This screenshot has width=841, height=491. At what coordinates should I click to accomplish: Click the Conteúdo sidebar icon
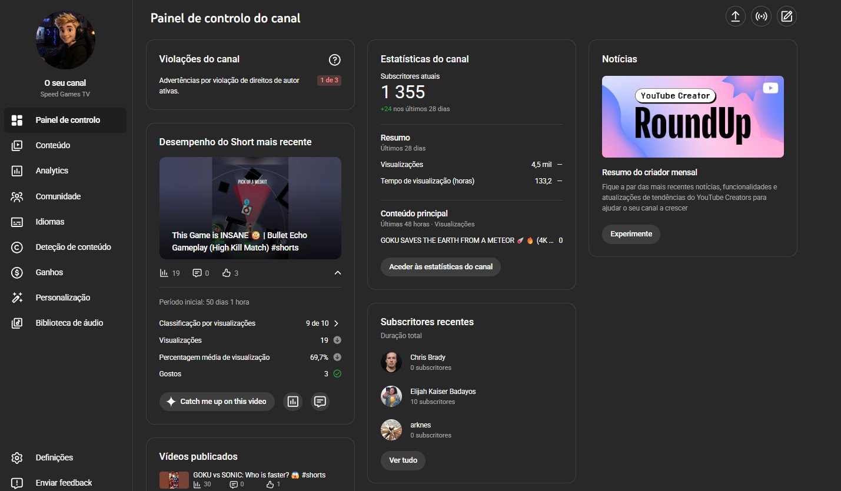(17, 145)
